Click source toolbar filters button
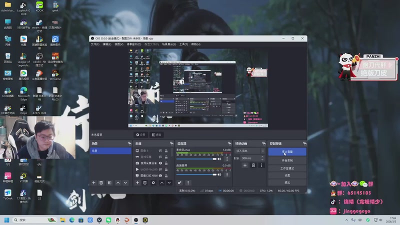Viewport: 400px width, 225px height. pos(156,134)
